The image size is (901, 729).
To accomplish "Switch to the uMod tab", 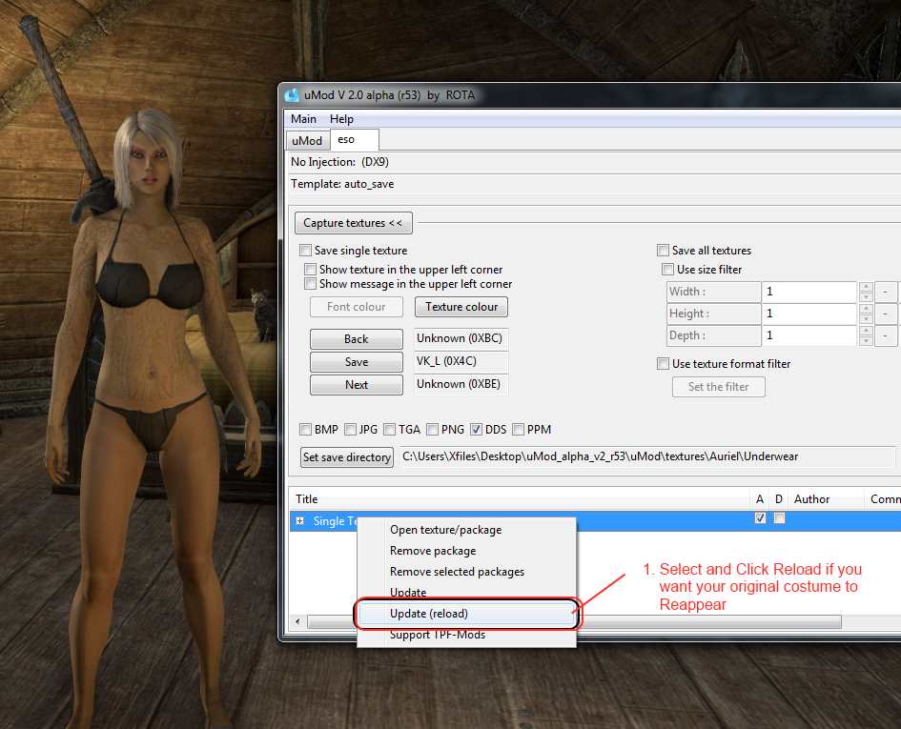I will (x=306, y=140).
